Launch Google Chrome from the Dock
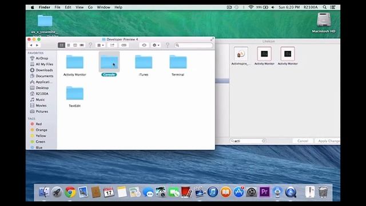This screenshot has width=366, height=206. (x=70, y=192)
